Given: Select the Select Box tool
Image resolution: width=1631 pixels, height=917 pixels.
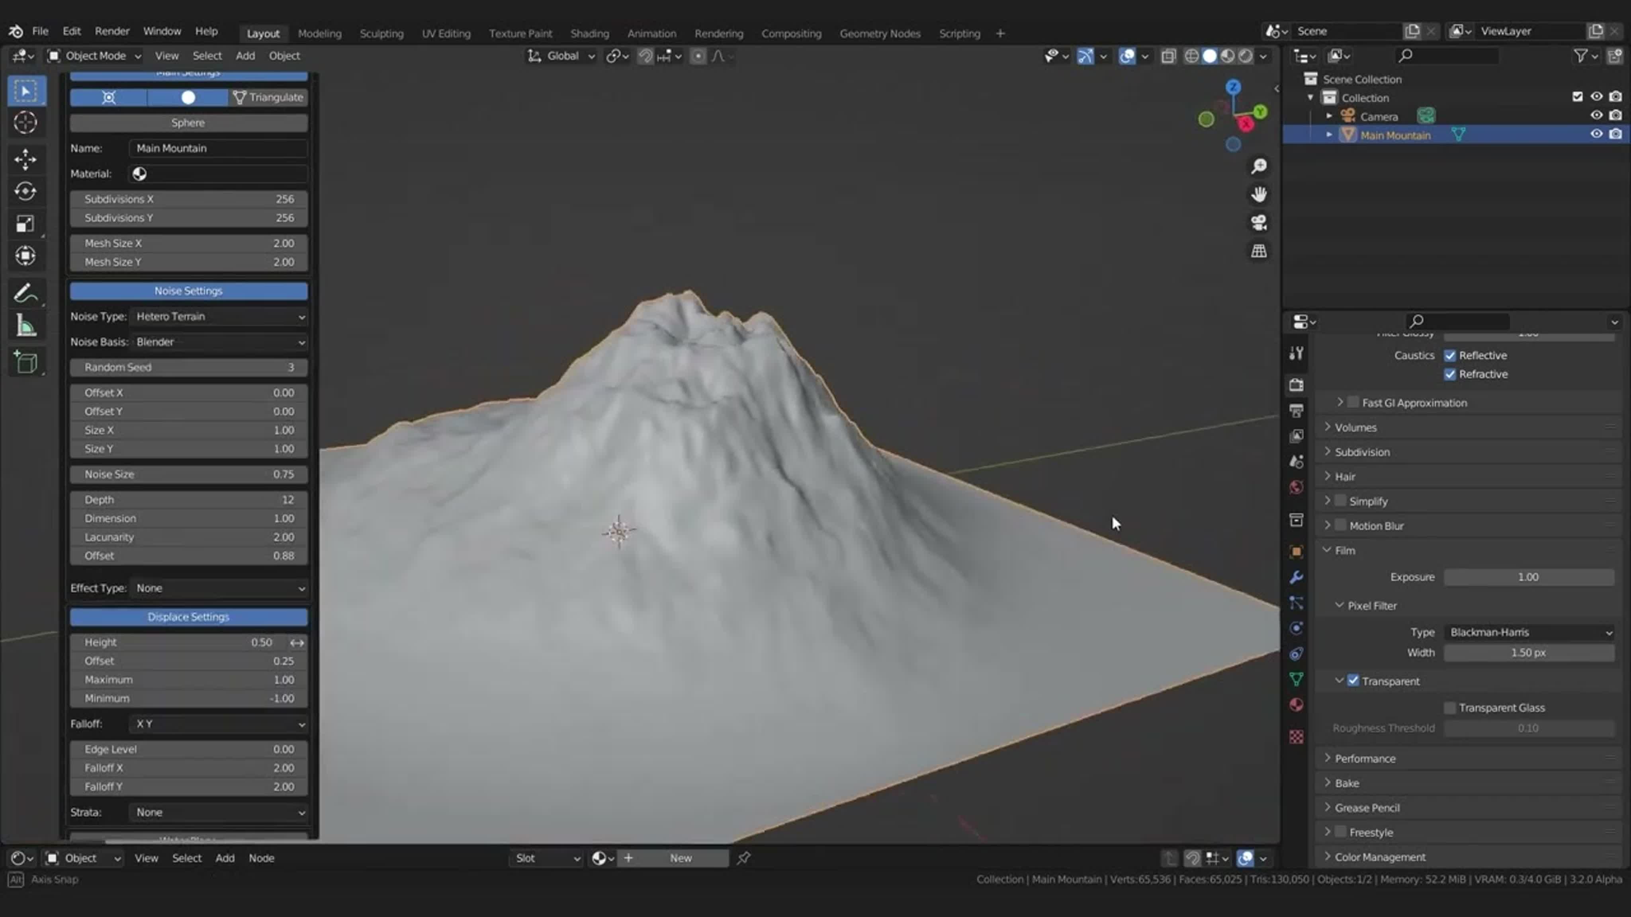Looking at the screenshot, I should (26, 92).
